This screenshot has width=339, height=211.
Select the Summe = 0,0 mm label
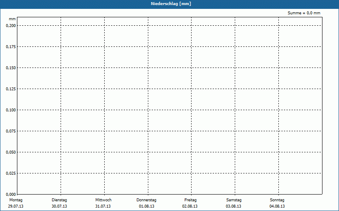pos(304,13)
